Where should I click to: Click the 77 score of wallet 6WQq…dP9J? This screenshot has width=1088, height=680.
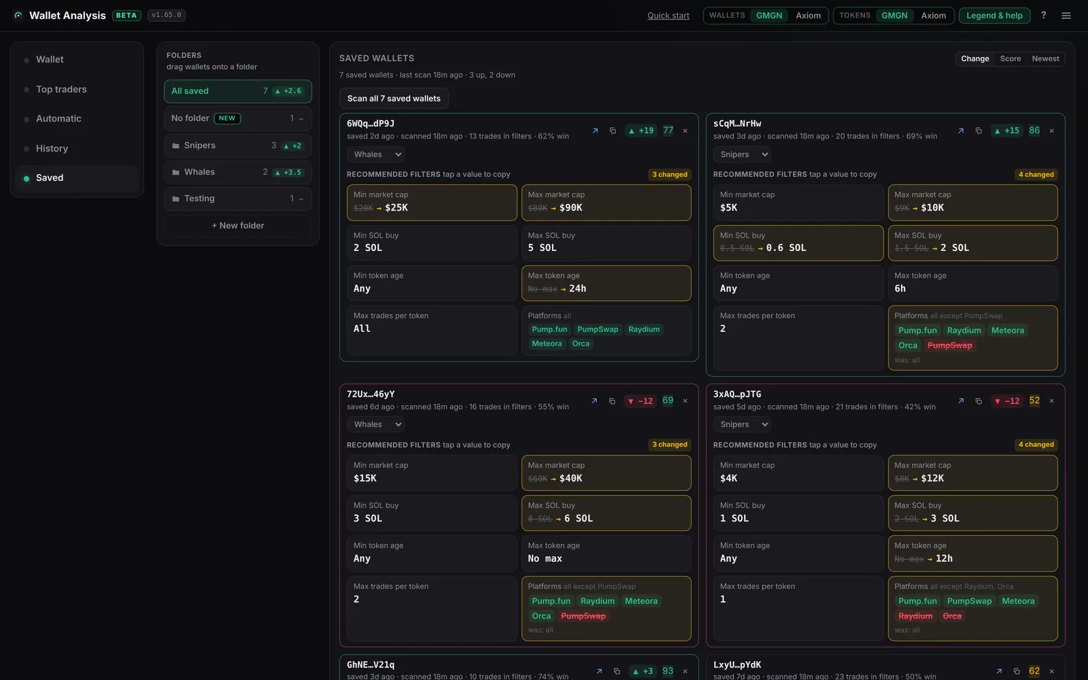(x=668, y=131)
